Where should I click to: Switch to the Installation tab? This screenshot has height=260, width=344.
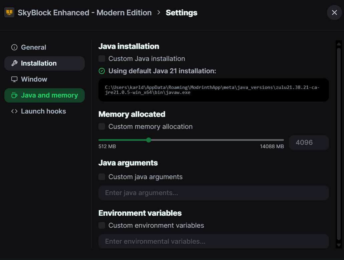coord(44,63)
